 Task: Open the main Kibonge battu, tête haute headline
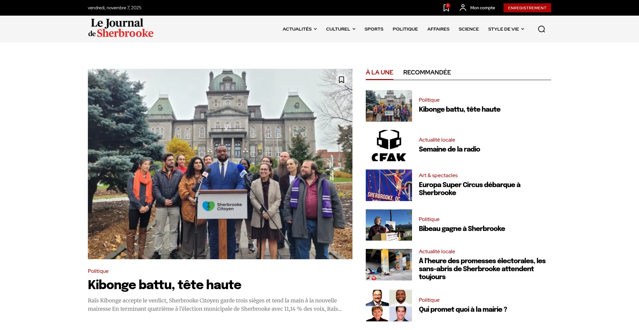click(164, 285)
